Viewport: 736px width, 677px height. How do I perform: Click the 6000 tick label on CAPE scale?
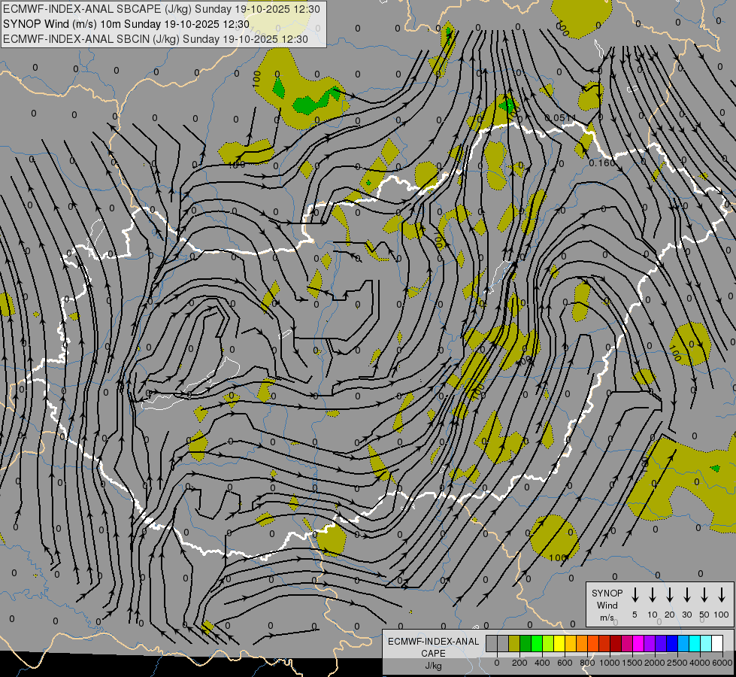[x=722, y=663]
